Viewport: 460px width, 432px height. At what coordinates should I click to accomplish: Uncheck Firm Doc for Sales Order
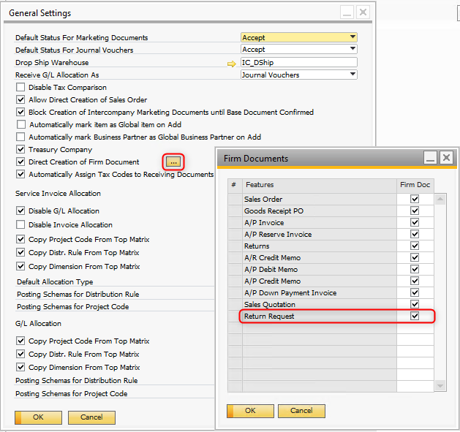tap(415, 200)
